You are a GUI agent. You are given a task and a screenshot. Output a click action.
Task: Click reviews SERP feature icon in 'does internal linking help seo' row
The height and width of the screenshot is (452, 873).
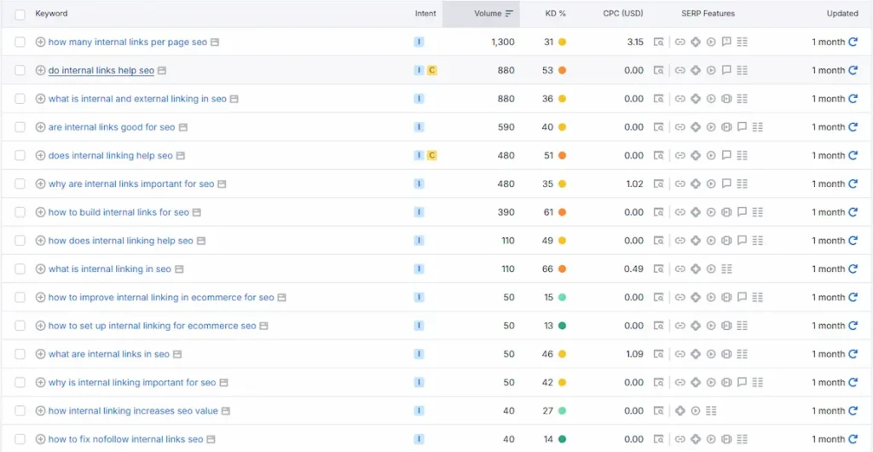[x=726, y=155]
